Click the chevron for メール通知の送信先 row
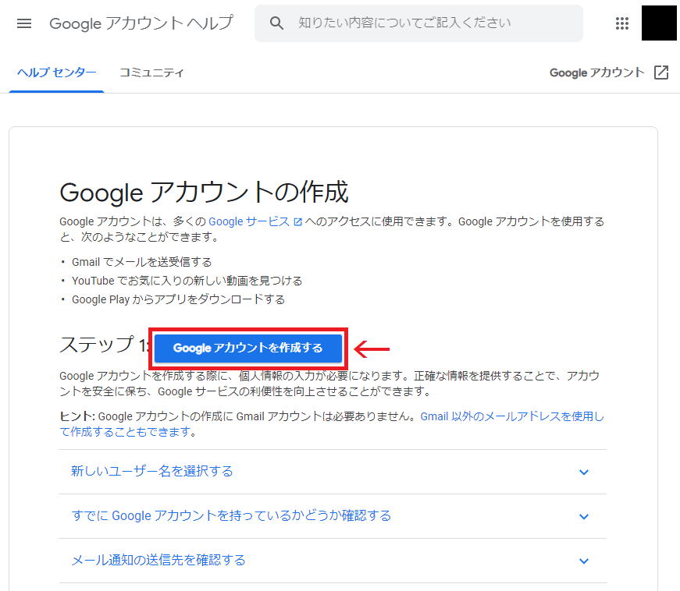This screenshot has width=680, height=591. (584, 561)
